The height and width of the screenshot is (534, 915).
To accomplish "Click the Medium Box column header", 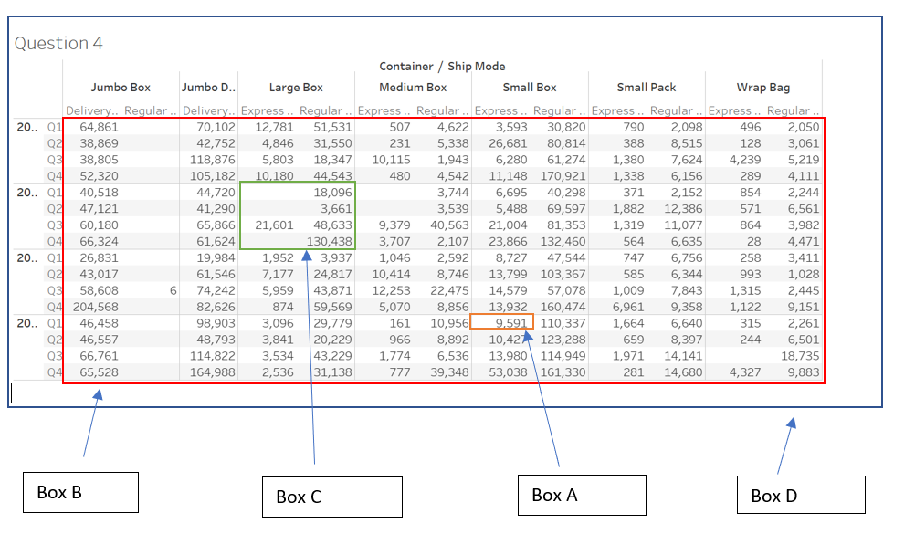I will click(x=413, y=87).
